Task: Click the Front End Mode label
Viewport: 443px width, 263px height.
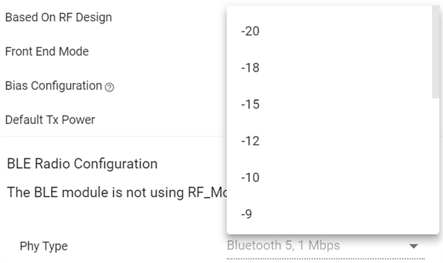Action: click(x=47, y=52)
